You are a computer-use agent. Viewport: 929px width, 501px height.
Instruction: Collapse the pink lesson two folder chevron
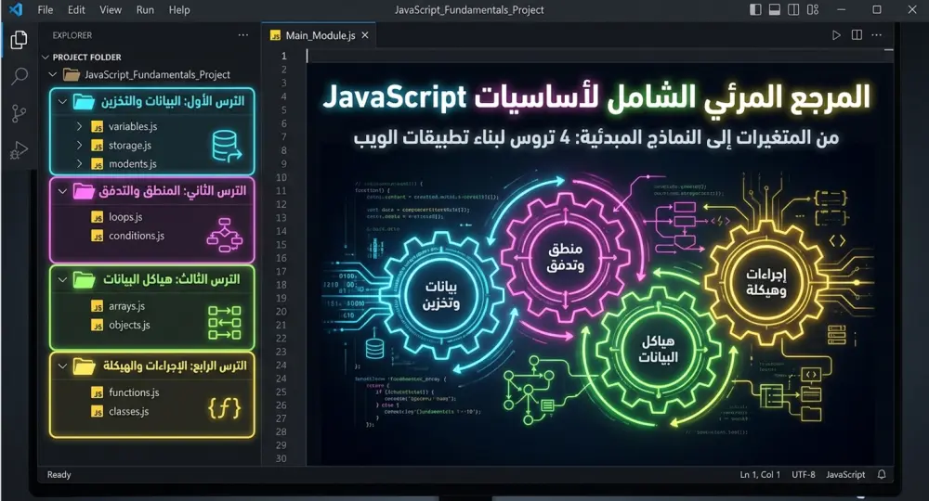coord(62,191)
